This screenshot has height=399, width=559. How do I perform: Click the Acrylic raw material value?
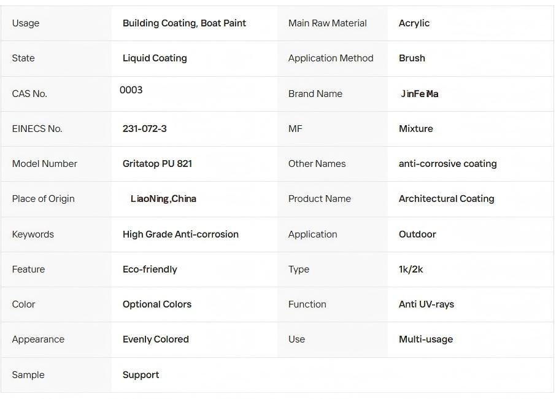414,23
